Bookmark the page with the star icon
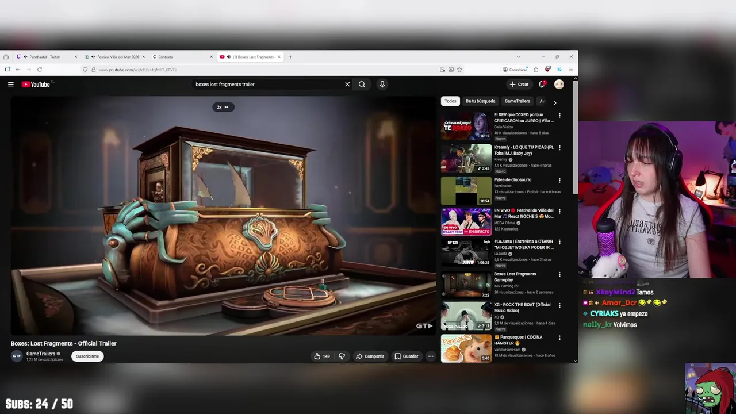The width and height of the screenshot is (736, 414). click(459, 70)
